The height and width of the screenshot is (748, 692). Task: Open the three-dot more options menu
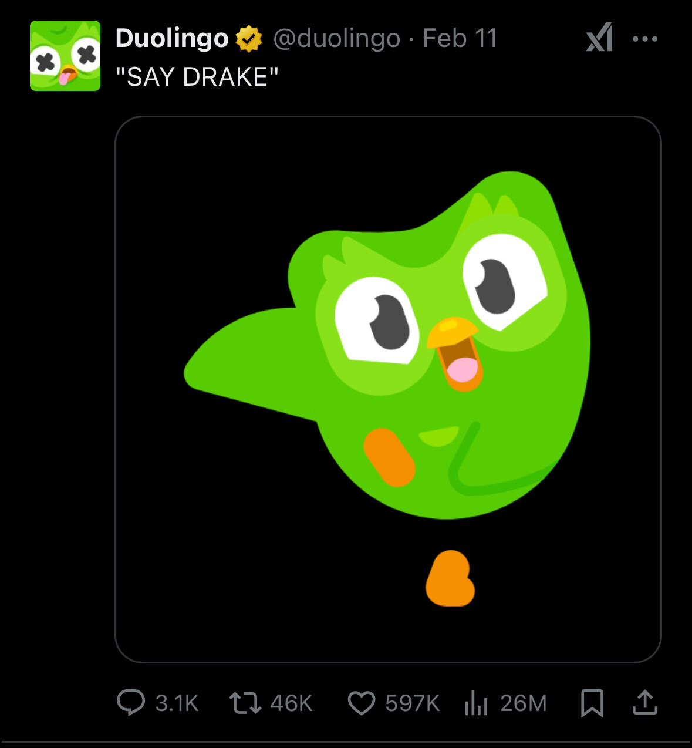pyautogui.click(x=645, y=39)
